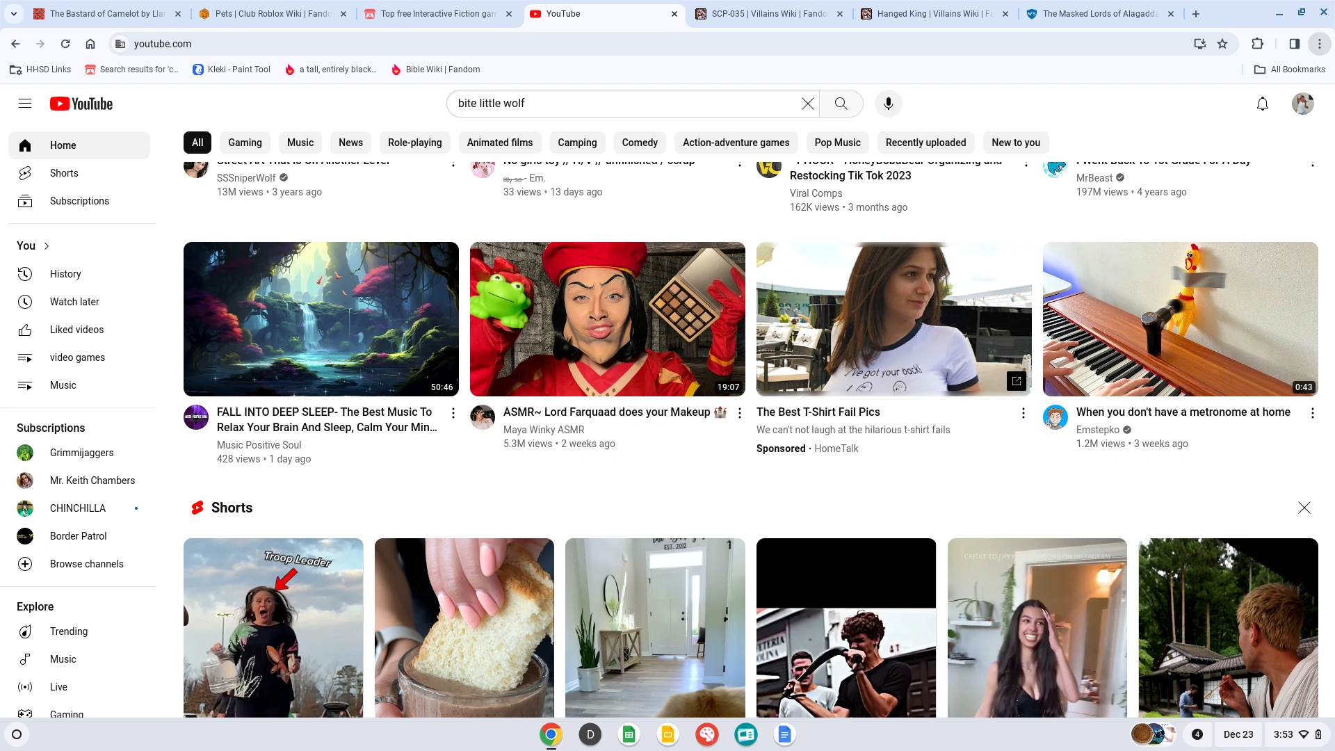Image resolution: width=1335 pixels, height=751 pixels.
Task: Open the YouTube hamburger guide menu
Action: [x=25, y=104]
